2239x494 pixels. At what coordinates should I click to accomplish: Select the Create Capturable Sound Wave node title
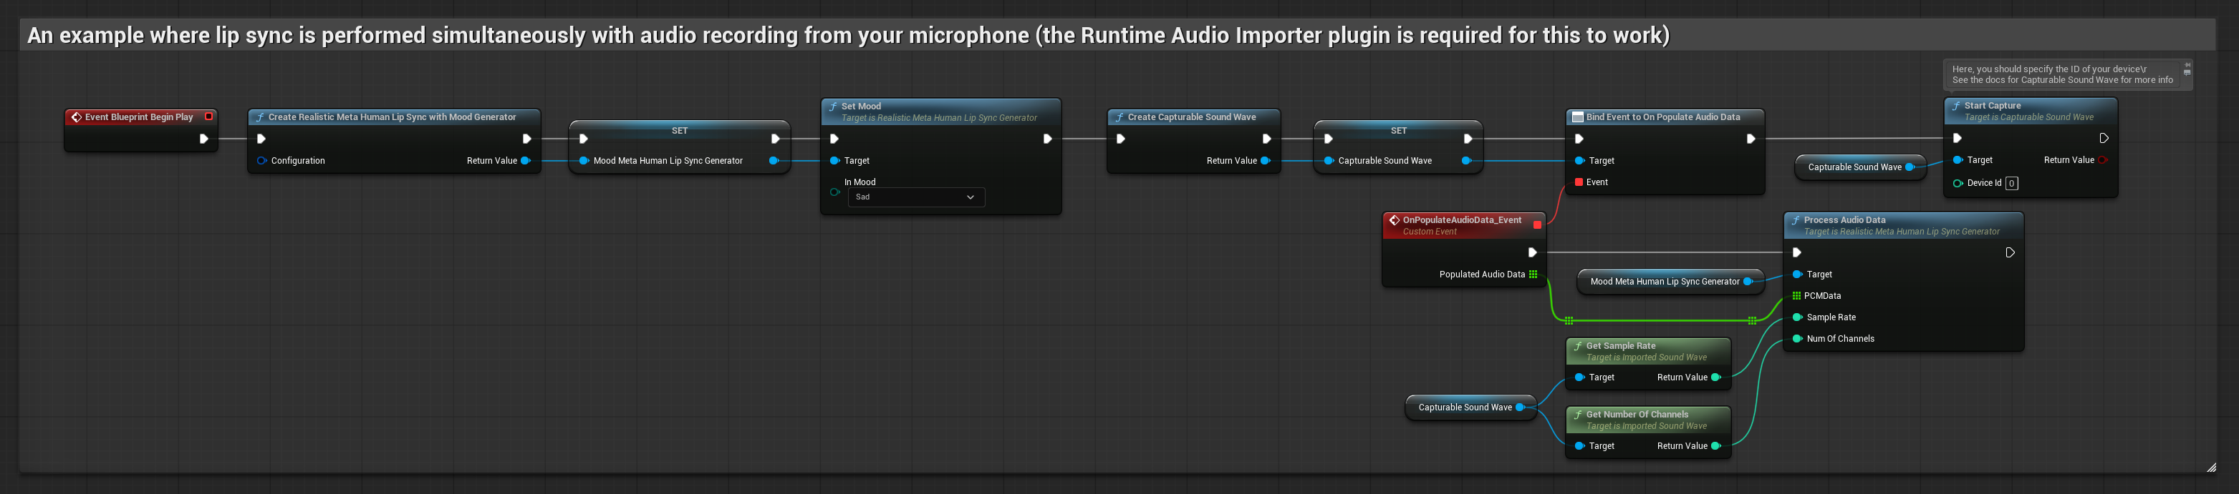coord(1191,117)
